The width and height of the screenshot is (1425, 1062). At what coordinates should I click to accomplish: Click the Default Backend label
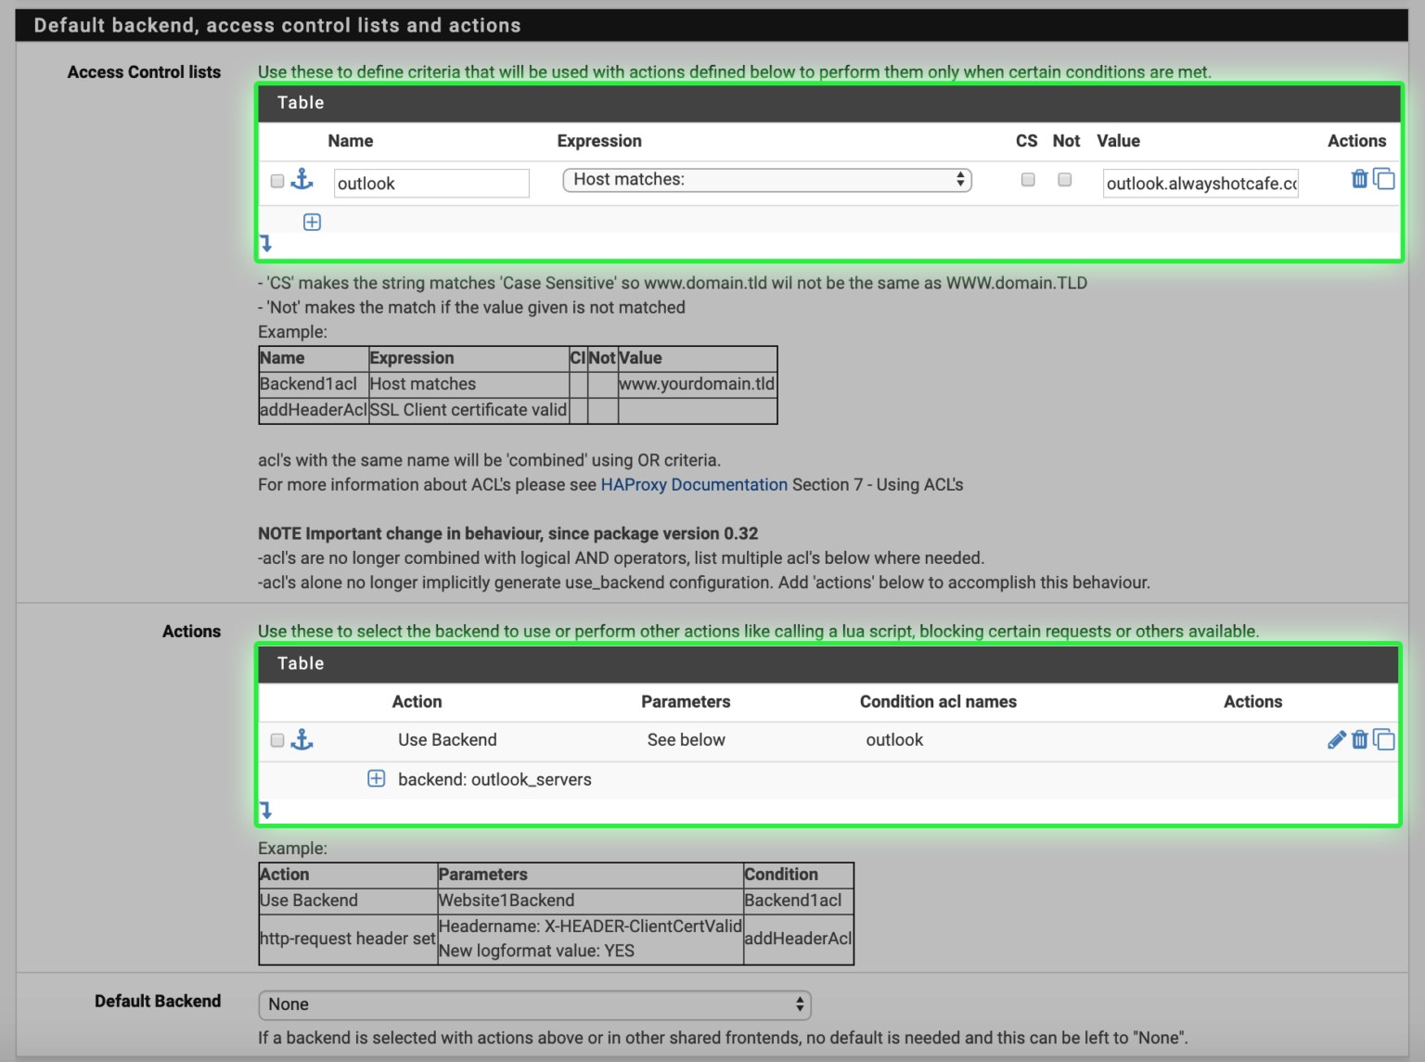coord(158,1001)
